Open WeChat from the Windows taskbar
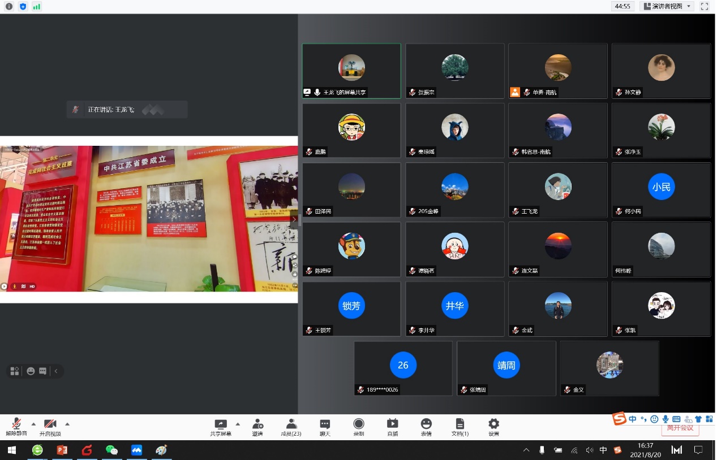The height and width of the screenshot is (460, 717). (111, 450)
